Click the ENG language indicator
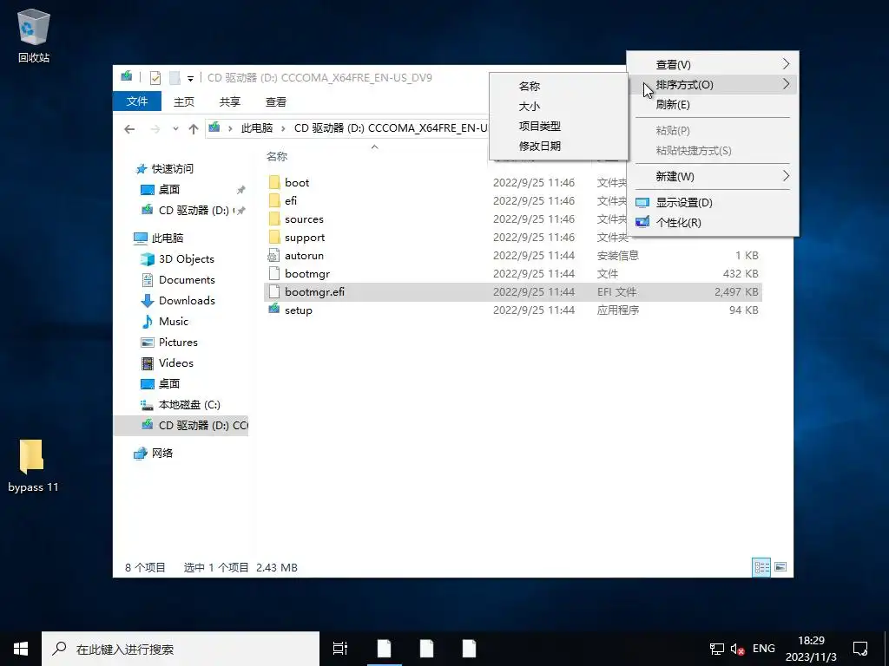 (x=764, y=649)
